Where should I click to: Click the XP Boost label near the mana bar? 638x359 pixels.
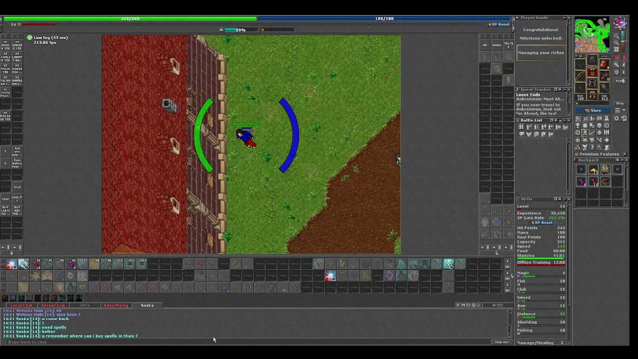coord(498,24)
